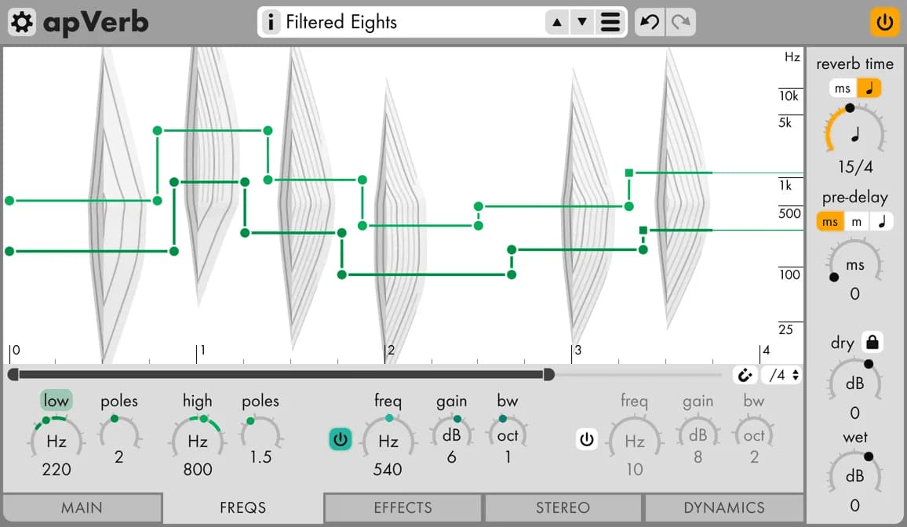
Task: Open the preset list hamburger menu
Action: pyautogui.click(x=610, y=22)
